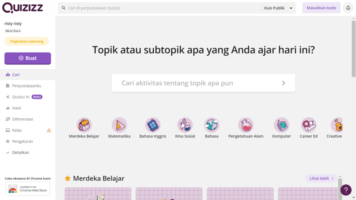This screenshot has width=356, height=200.
Task: Click the Lihat lebih link
Action: [322, 178]
